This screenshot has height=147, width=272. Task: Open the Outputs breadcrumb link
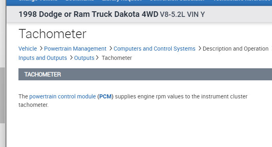tap(84, 58)
